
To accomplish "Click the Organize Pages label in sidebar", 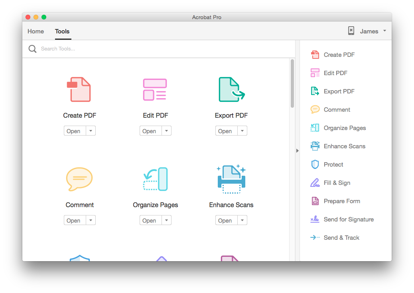I will [x=345, y=128].
